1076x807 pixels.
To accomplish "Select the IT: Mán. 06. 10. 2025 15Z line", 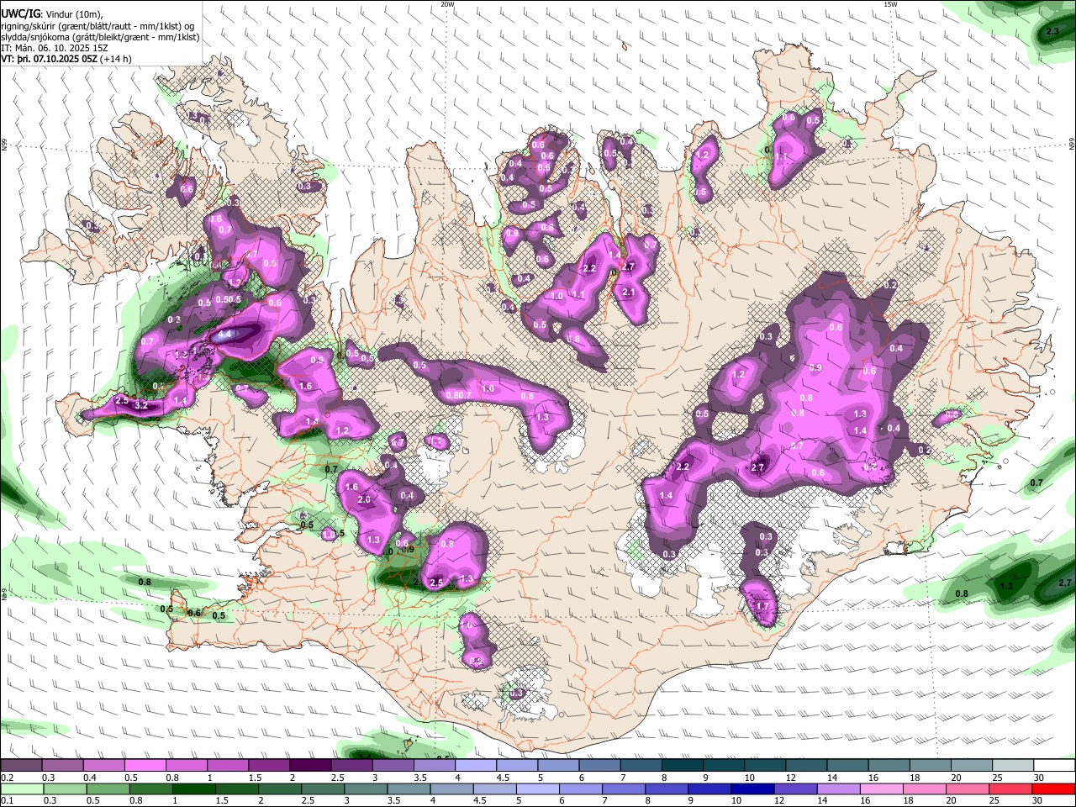I will click(55, 49).
